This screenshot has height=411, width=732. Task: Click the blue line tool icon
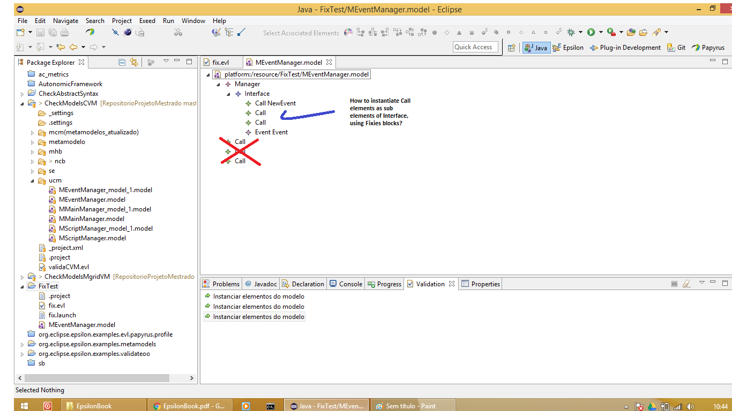tap(241, 33)
